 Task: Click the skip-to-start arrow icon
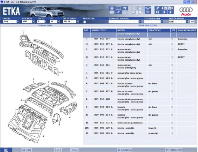click(x=164, y=12)
